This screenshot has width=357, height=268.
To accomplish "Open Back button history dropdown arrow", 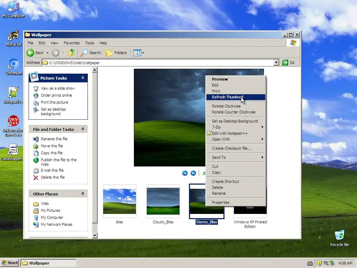I will coord(47,53).
